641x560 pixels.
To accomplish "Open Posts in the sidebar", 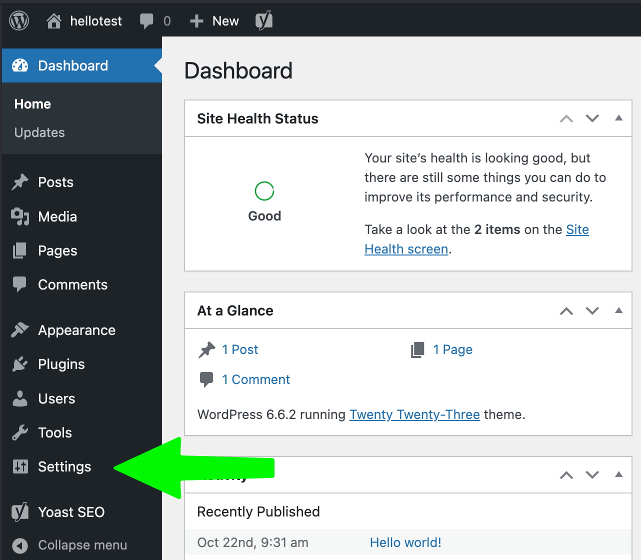I will point(55,182).
